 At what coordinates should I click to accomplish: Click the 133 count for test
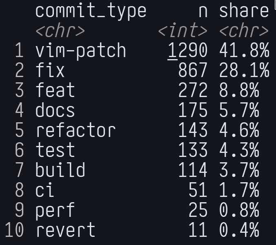(x=193, y=150)
